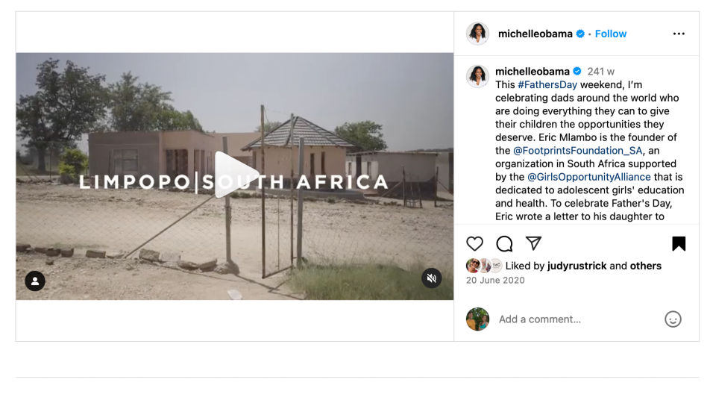
Task: Share post via paper plane icon
Action: tap(533, 243)
